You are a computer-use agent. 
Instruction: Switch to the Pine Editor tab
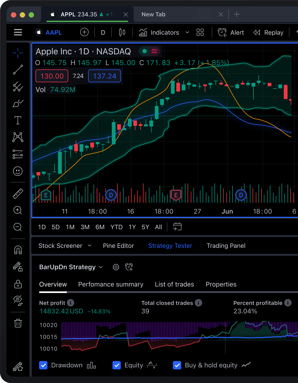pyautogui.click(x=119, y=246)
